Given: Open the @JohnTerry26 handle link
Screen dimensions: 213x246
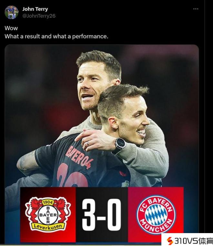Looking at the screenshot, I should (x=39, y=16).
